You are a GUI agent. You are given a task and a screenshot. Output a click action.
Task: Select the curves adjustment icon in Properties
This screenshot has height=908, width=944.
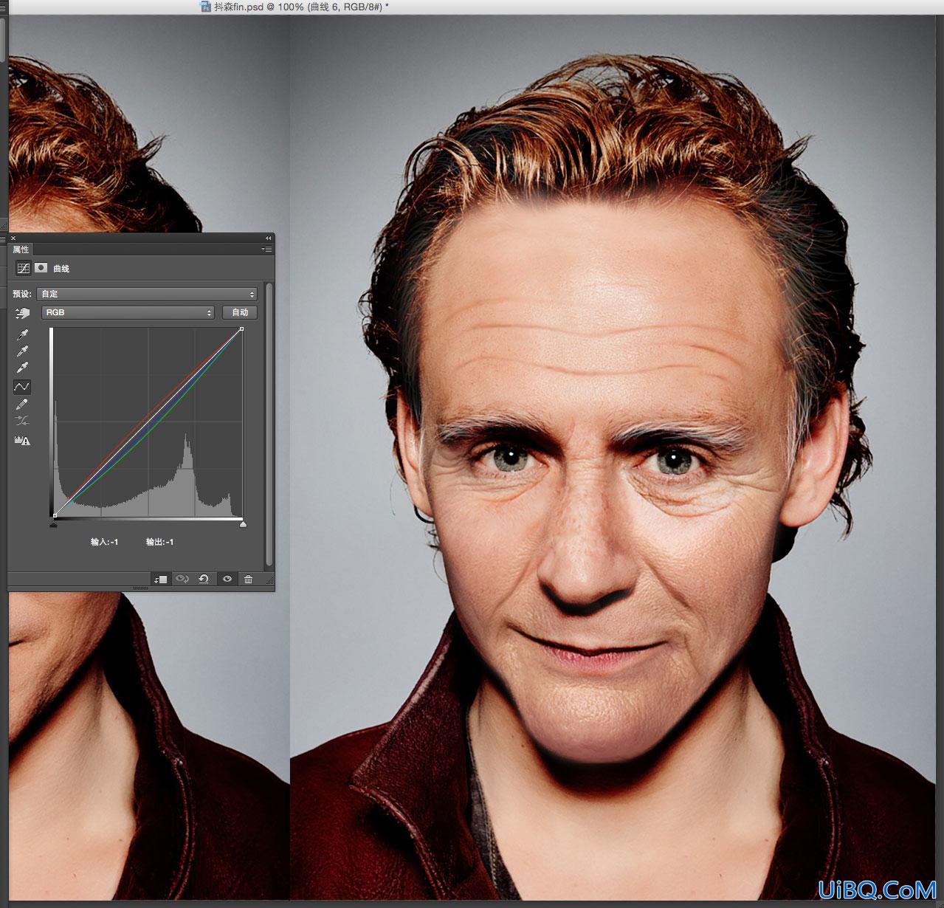point(24,269)
